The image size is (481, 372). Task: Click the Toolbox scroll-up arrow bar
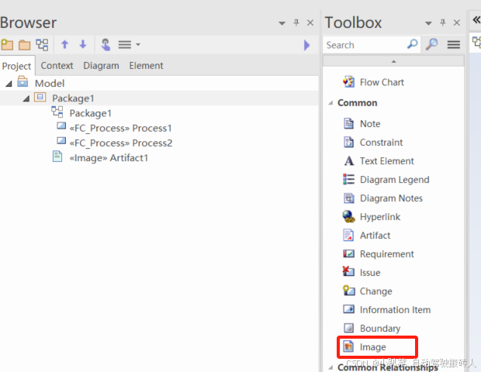pyautogui.click(x=393, y=61)
